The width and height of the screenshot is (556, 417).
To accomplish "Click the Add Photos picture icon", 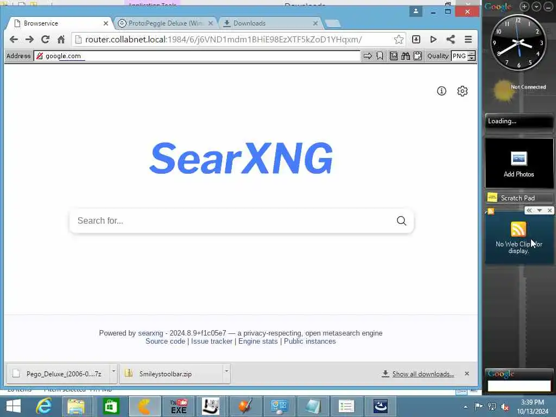I will [x=519, y=159].
